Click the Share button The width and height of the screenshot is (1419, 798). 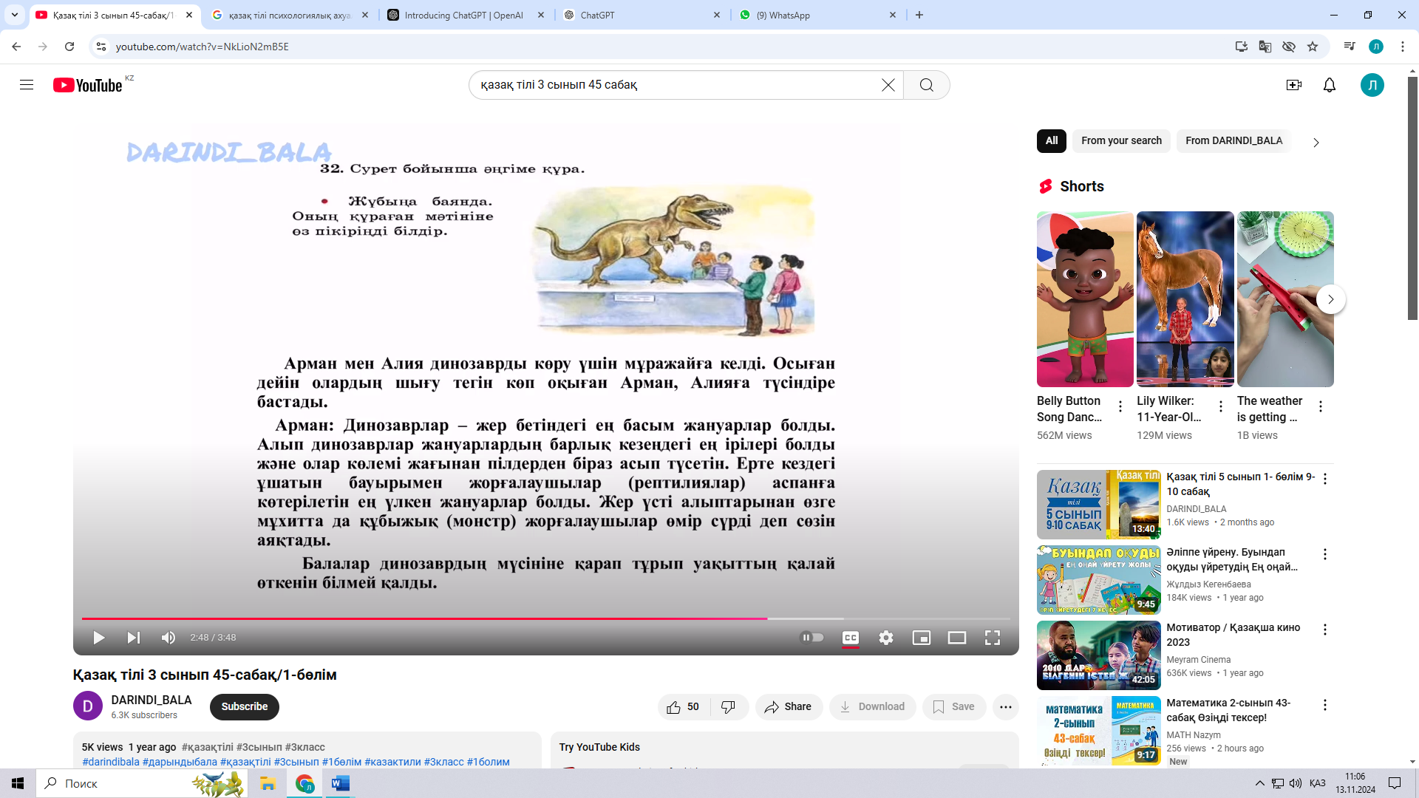point(788,707)
